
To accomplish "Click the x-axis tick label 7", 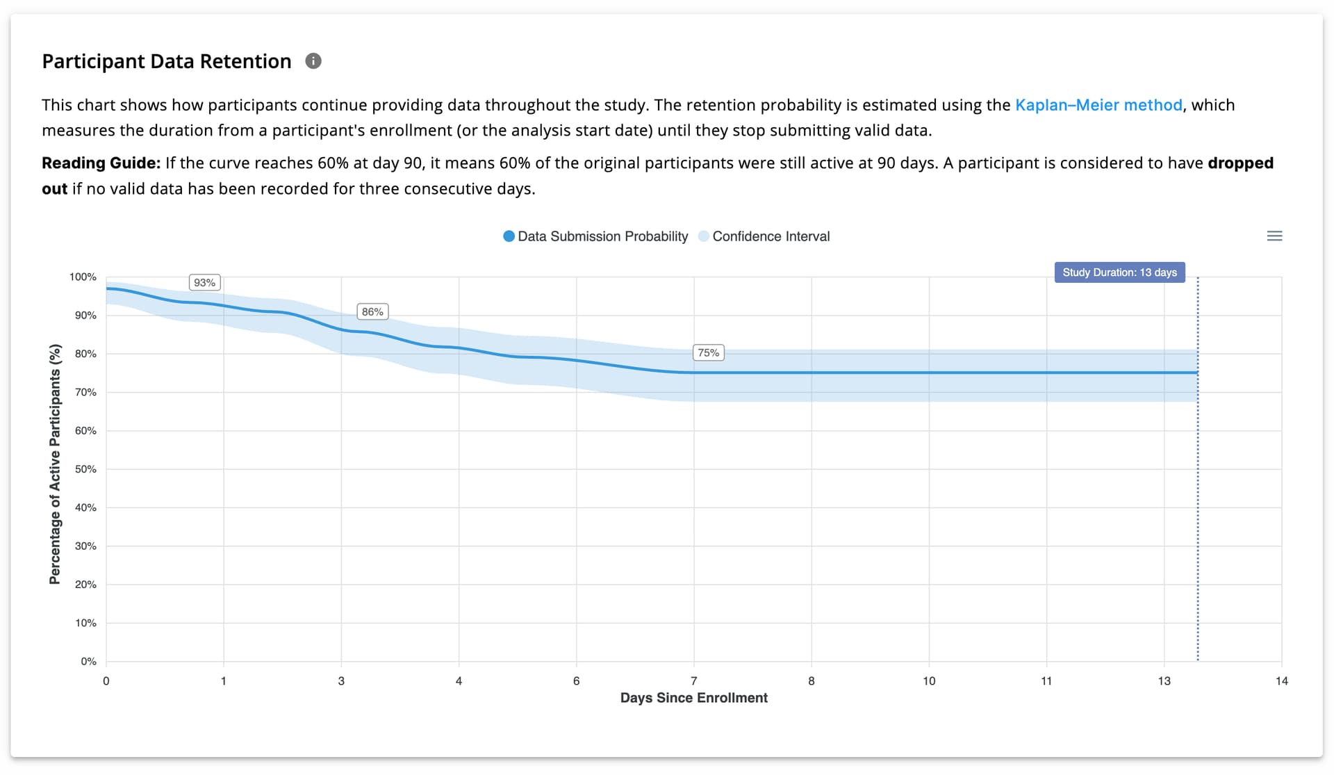I will click(x=693, y=681).
